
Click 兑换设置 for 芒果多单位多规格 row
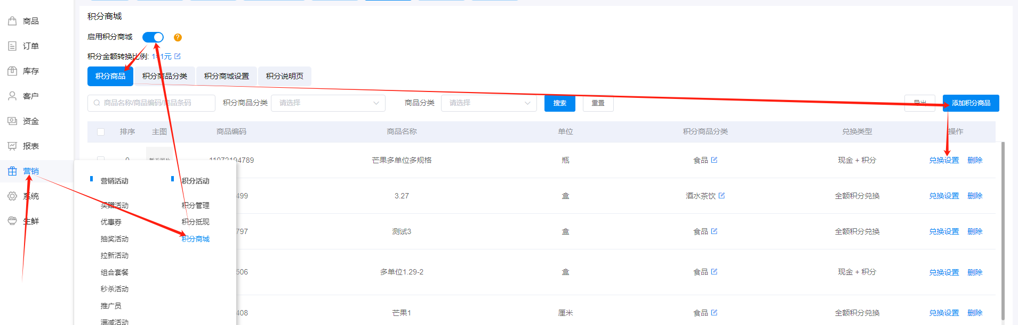943,160
